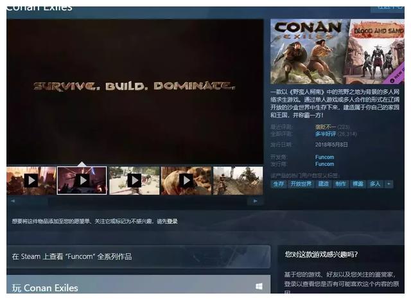Play the third video thumbnail
The height and width of the screenshot is (300, 411).
coord(134,181)
